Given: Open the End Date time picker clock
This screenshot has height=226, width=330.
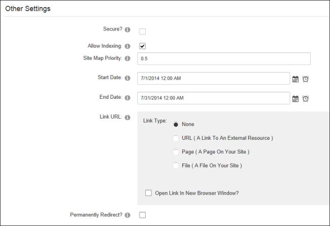Looking at the screenshot, I should pos(305,99).
